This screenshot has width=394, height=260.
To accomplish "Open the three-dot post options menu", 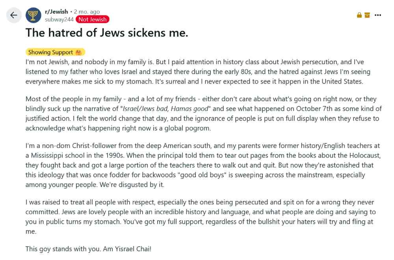I will (x=378, y=15).
